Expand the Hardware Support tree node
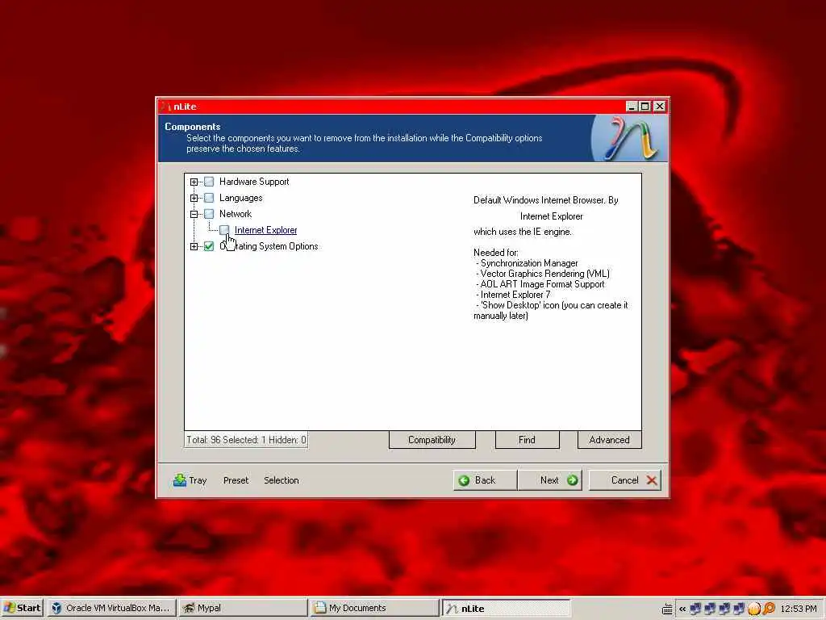This screenshot has height=620, width=826. point(194,182)
